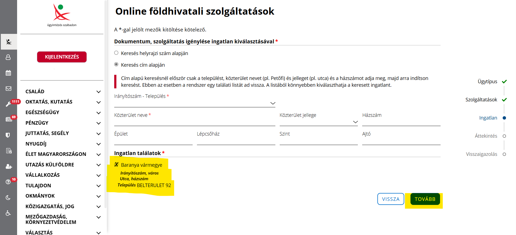This screenshot has height=235, width=516.
Task: Click the wrench icon with 1111 badge
Action: point(8,104)
